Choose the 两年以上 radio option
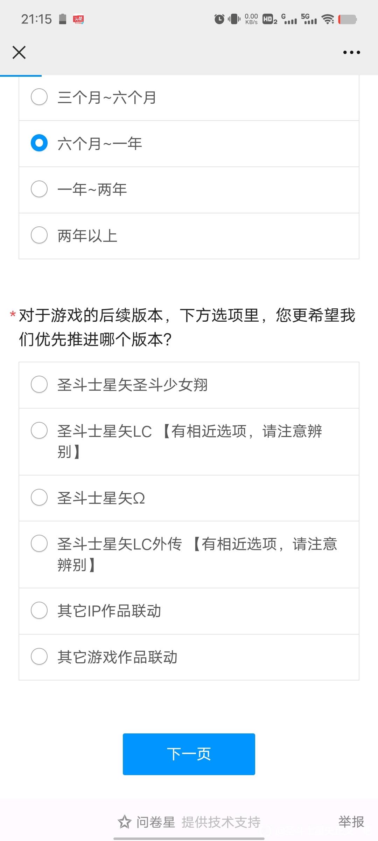 pyautogui.click(x=189, y=236)
